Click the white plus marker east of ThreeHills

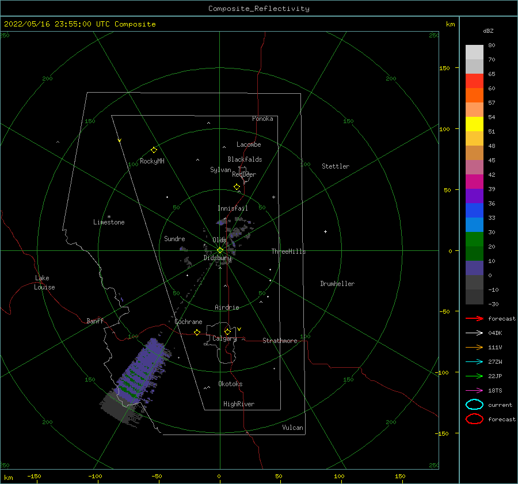coord(325,231)
